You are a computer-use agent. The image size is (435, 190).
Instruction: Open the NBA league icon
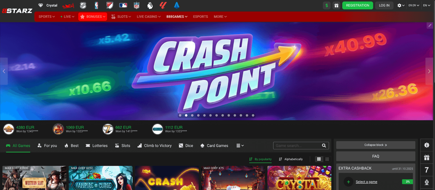(96, 5)
